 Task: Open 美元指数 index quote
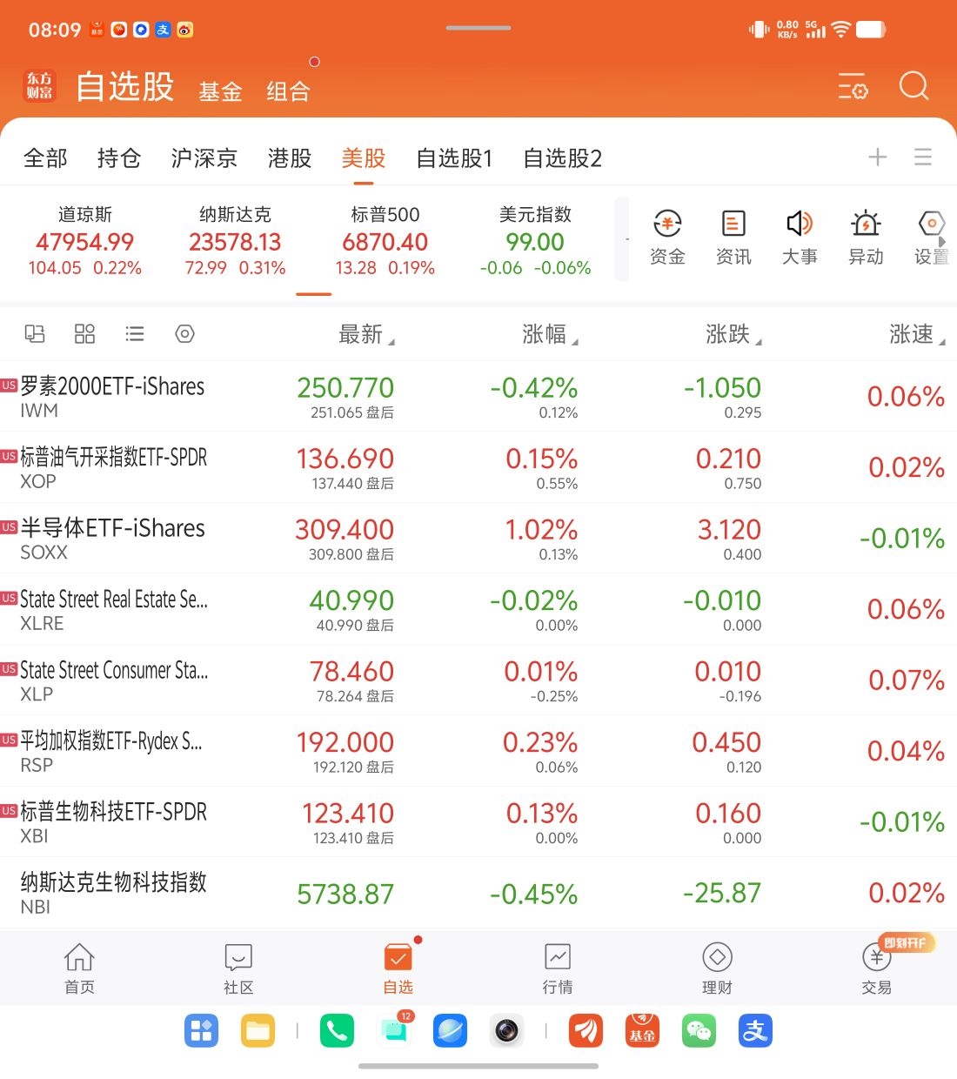pyautogui.click(x=535, y=241)
